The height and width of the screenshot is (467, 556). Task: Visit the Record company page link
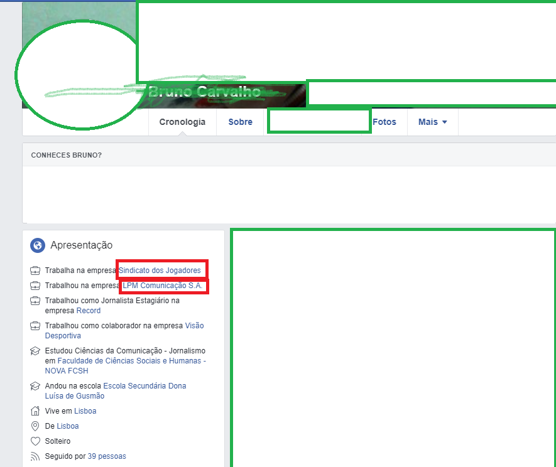pyautogui.click(x=89, y=311)
